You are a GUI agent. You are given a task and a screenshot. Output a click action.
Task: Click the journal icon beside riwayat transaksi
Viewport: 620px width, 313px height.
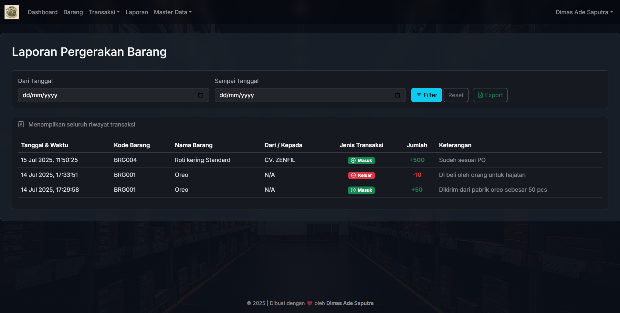(x=21, y=125)
